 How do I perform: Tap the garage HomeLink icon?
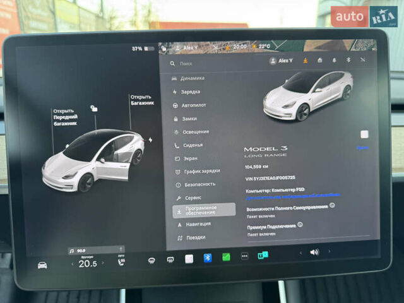[320, 61]
